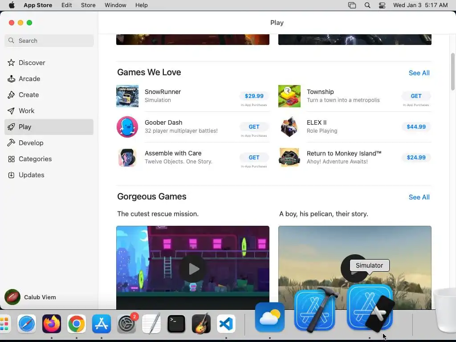Click the sidebar Search field
Image resolution: width=456 pixels, height=342 pixels.
(49, 41)
